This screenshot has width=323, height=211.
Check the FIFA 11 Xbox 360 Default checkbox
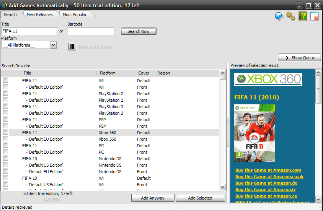click(x=6, y=132)
